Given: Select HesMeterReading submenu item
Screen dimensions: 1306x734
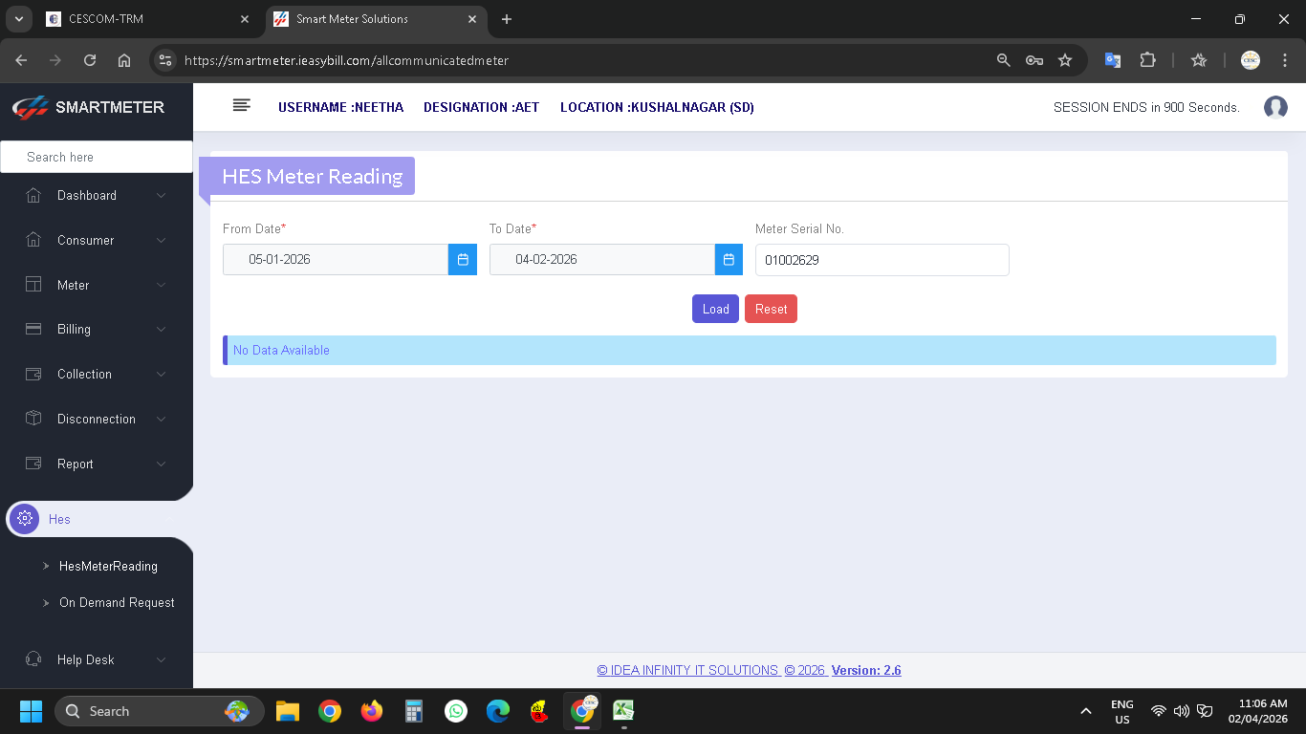Looking at the screenshot, I should 108,566.
